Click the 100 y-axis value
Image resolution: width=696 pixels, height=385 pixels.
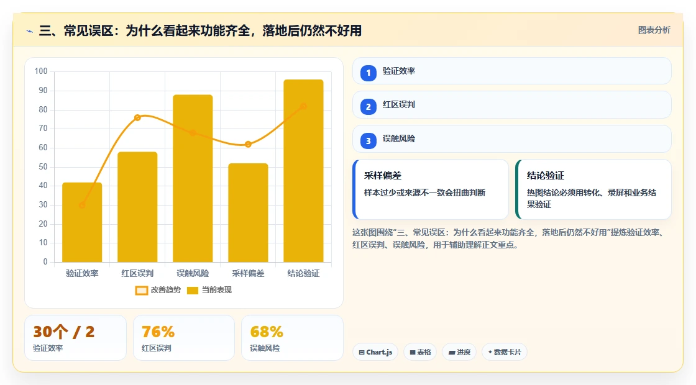(41, 71)
